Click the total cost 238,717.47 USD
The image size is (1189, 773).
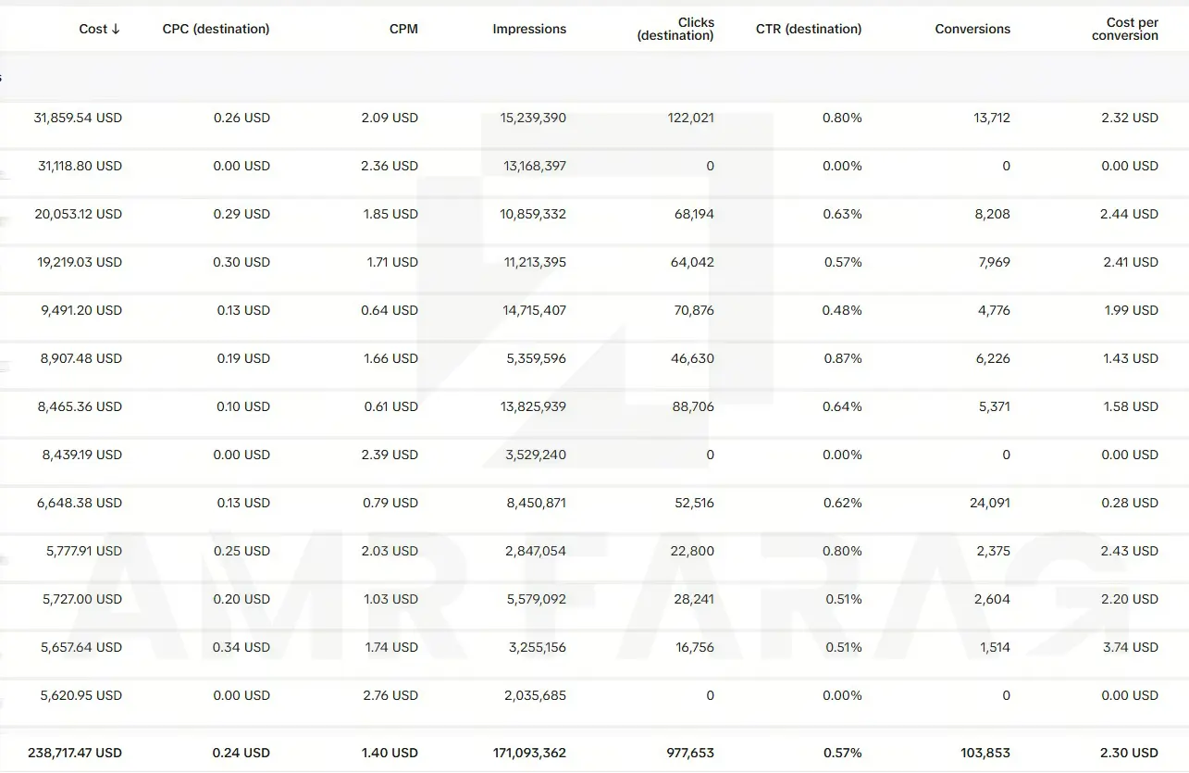pyautogui.click(x=75, y=753)
